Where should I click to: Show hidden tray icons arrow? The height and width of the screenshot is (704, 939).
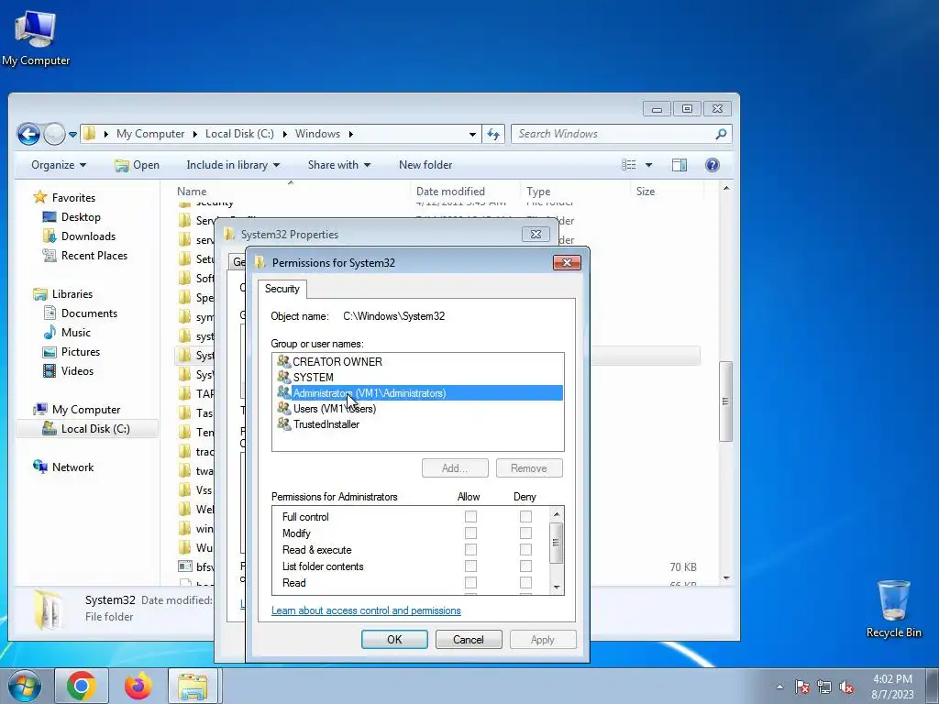click(x=779, y=687)
